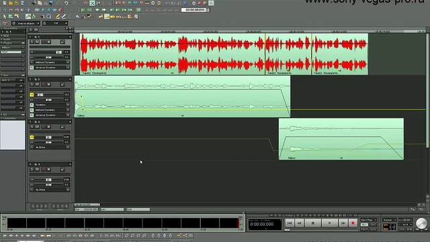Click the red Record button in transport
This screenshot has height=242, width=430.
click(x=353, y=223)
